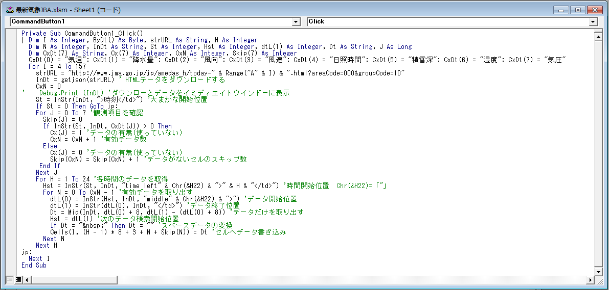
Task: Click the 'CxDt(0) = "気温"' assignment
Action: (x=59, y=60)
